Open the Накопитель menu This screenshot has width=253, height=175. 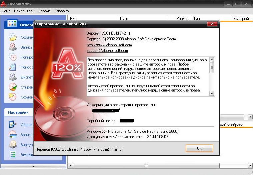(24, 11)
